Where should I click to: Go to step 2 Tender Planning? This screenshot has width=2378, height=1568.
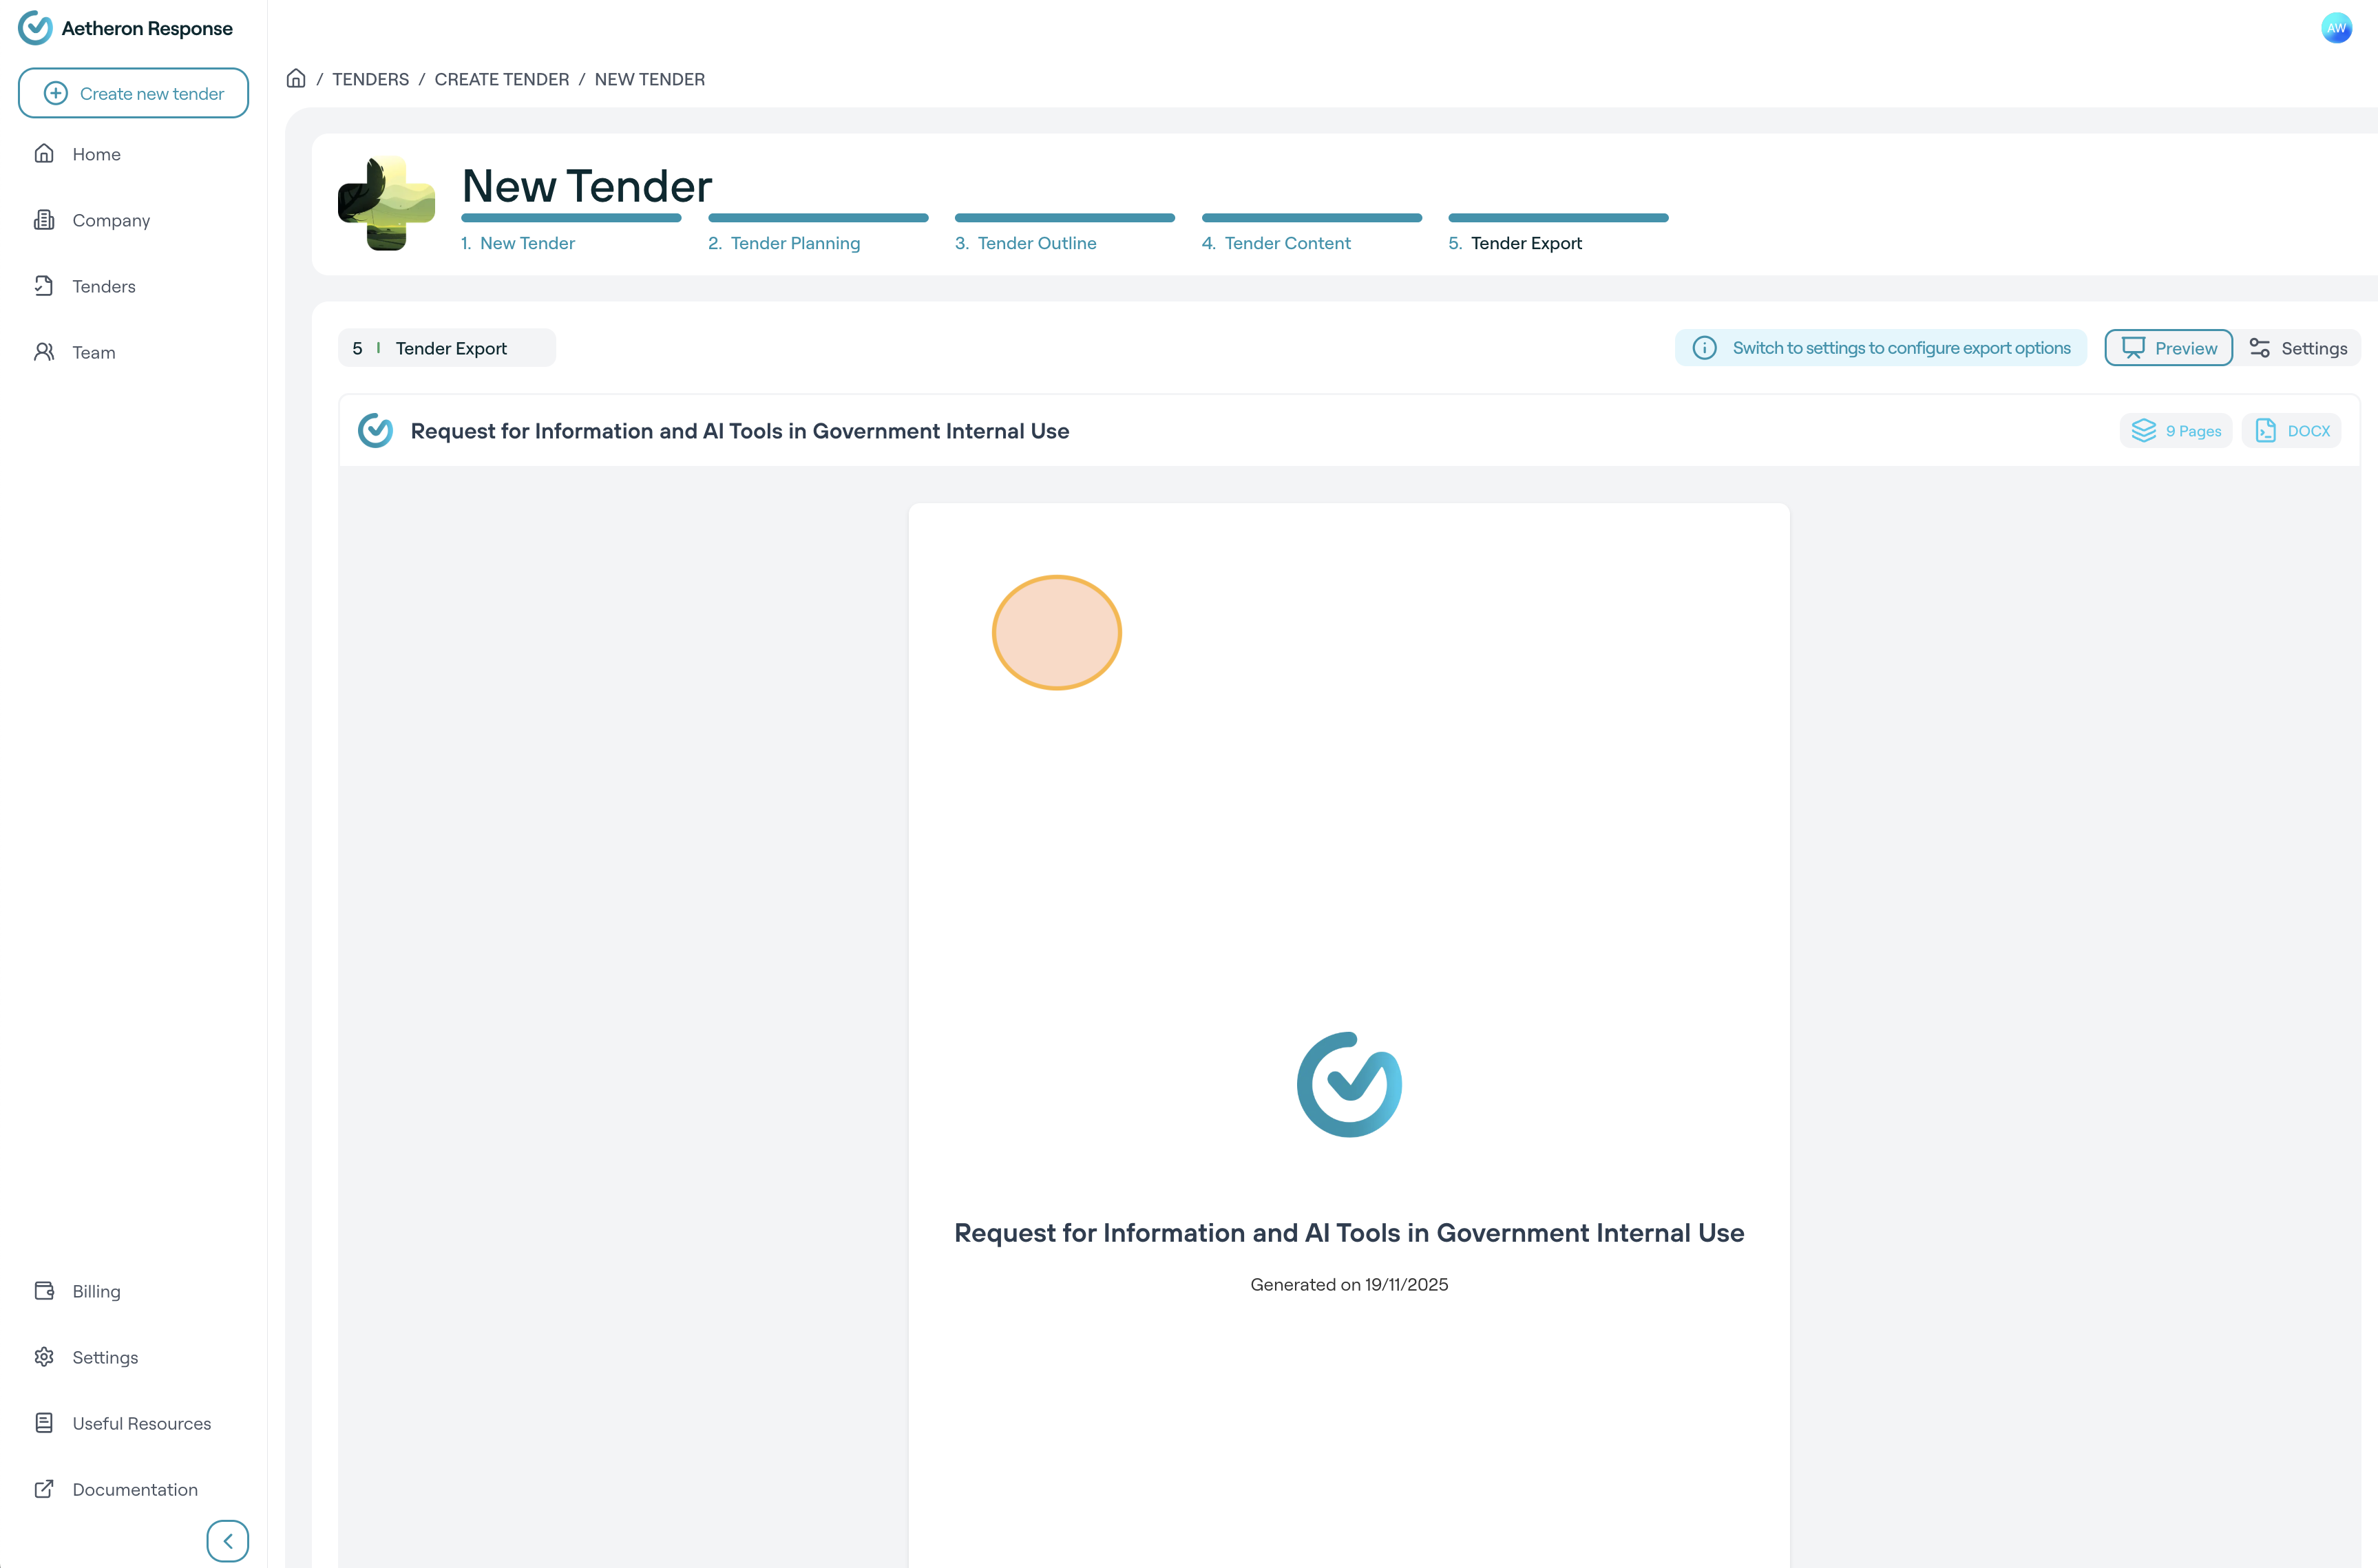pos(794,243)
